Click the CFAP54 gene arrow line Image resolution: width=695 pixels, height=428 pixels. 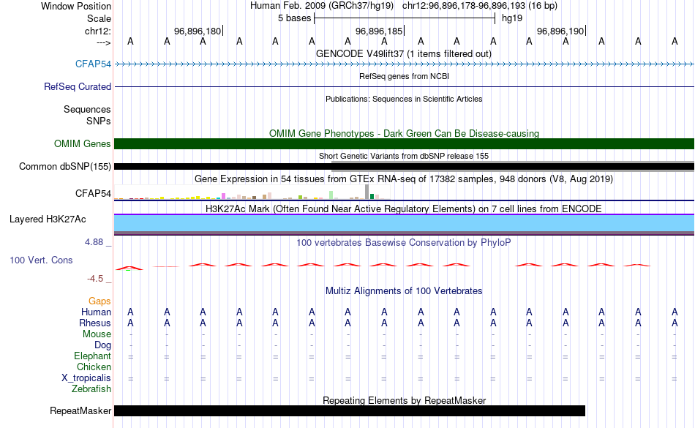[x=404, y=64]
